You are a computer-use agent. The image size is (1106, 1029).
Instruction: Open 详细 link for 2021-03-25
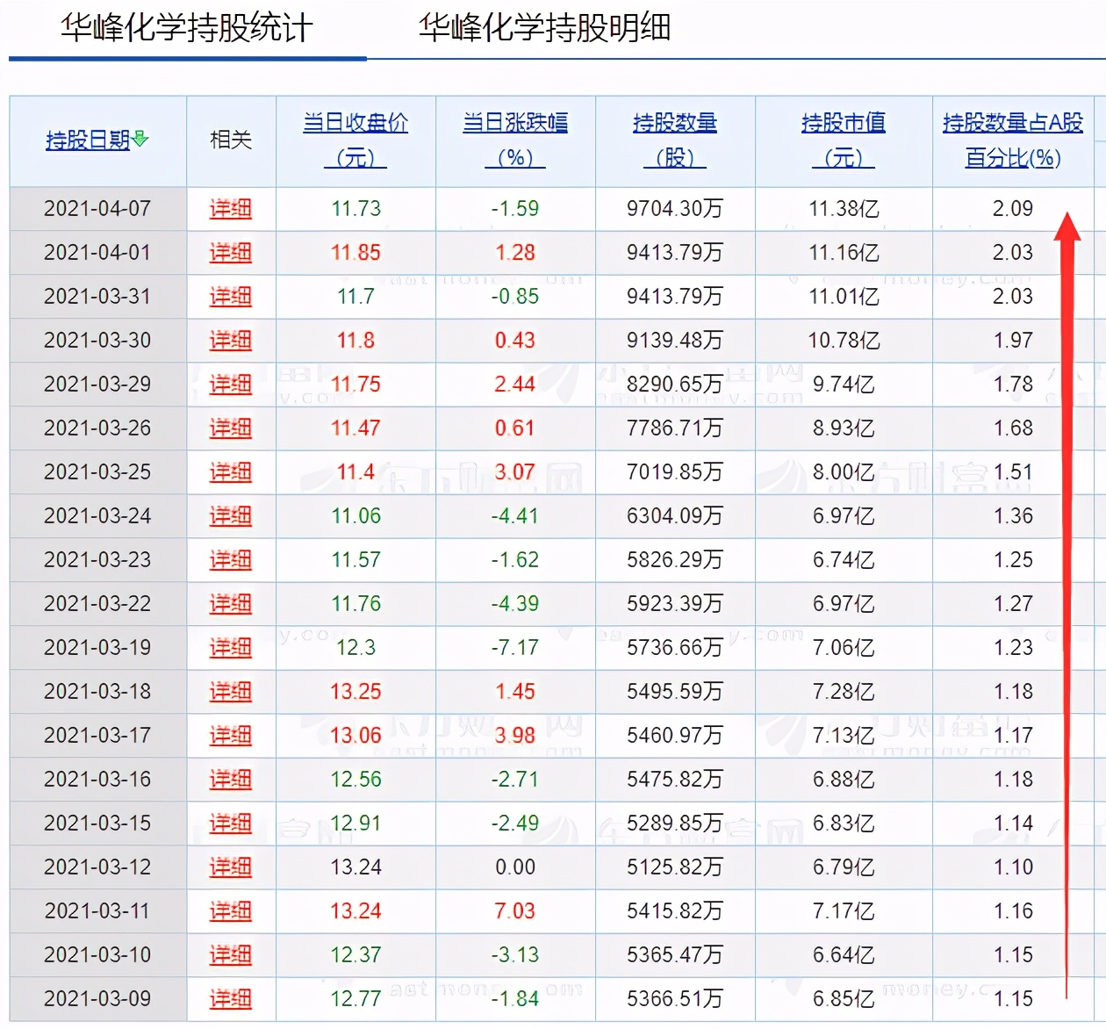[231, 472]
